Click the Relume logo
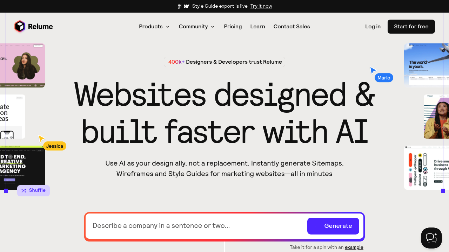449x252 pixels. pyautogui.click(x=33, y=26)
